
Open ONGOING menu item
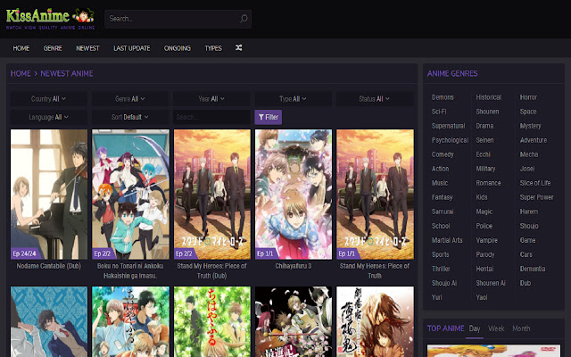[x=178, y=48]
